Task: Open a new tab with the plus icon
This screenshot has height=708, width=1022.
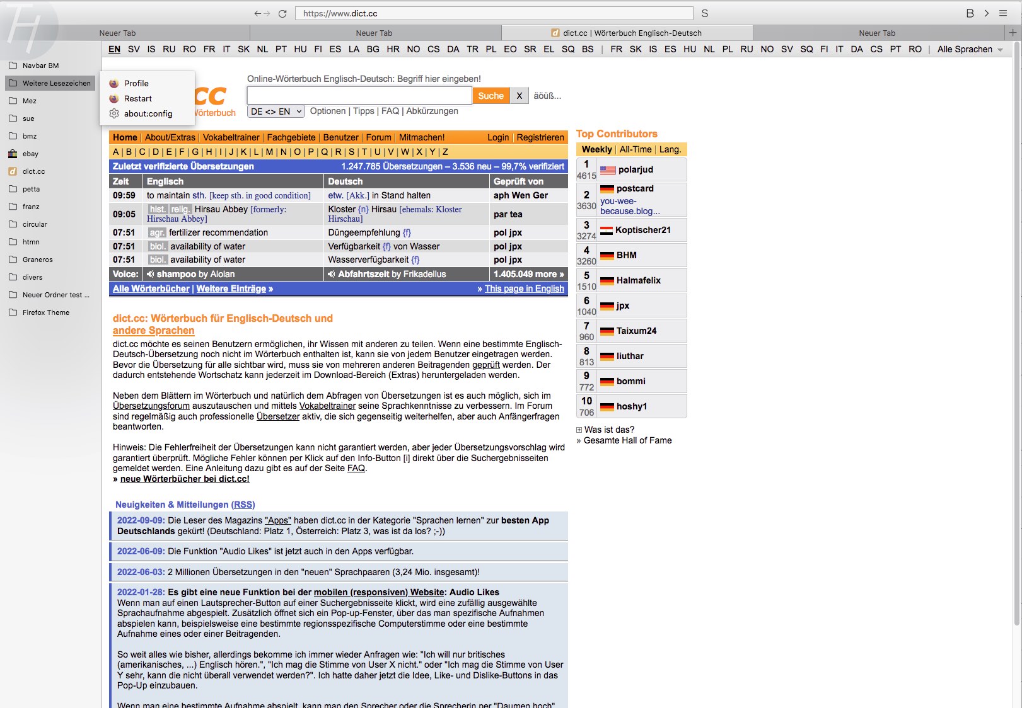Action: pos(1013,33)
